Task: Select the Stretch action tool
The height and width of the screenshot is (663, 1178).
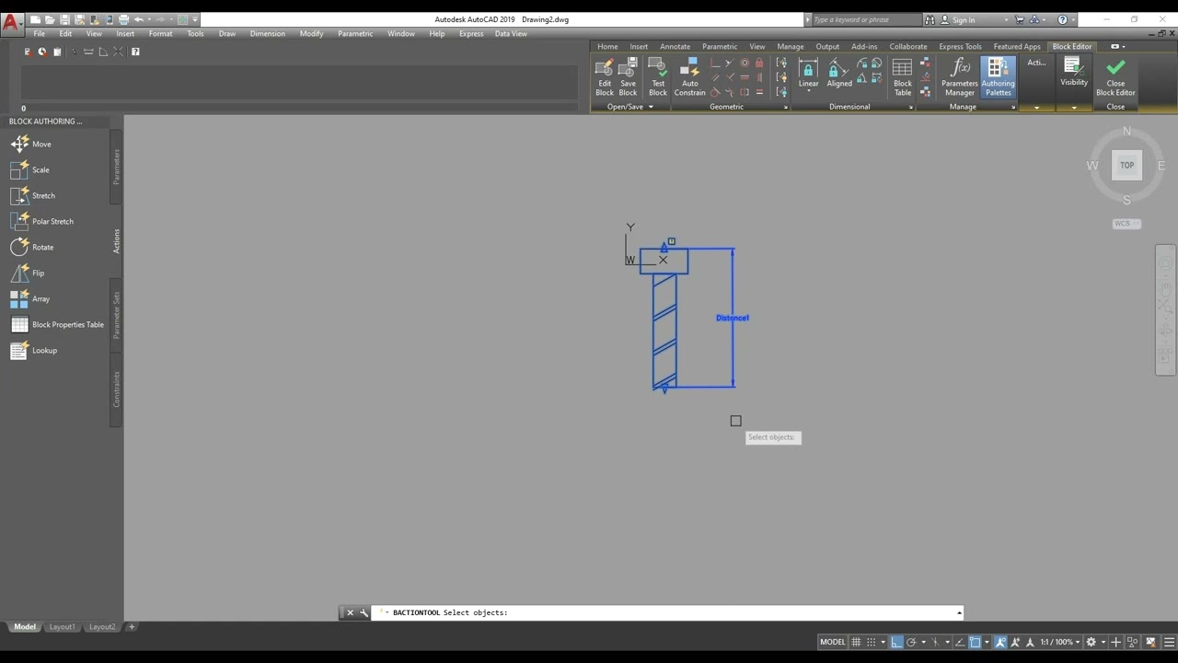Action: click(x=33, y=195)
